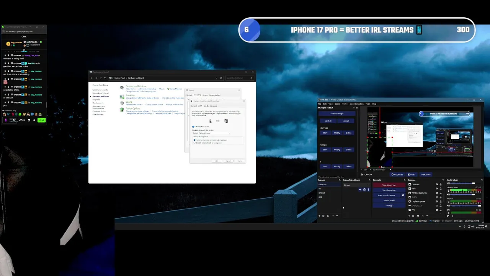Click the Search Control Panel field
The height and width of the screenshot is (276, 490).
pos(240,78)
